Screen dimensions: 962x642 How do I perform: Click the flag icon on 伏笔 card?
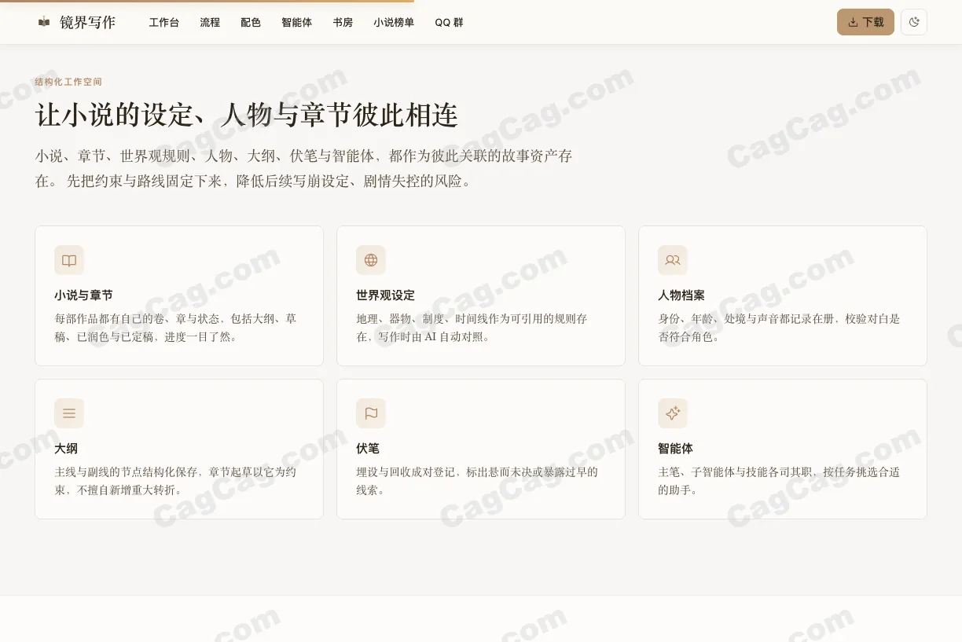371,413
